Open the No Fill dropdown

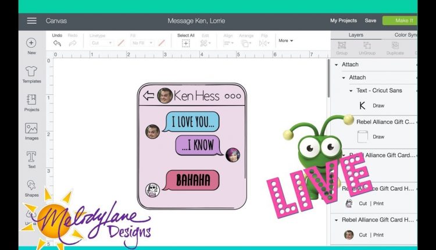tap(142, 43)
